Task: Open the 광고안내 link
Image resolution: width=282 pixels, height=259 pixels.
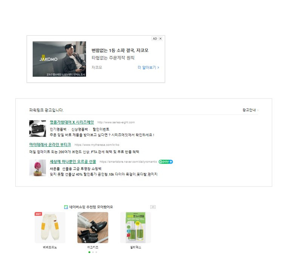Action: point(250,110)
